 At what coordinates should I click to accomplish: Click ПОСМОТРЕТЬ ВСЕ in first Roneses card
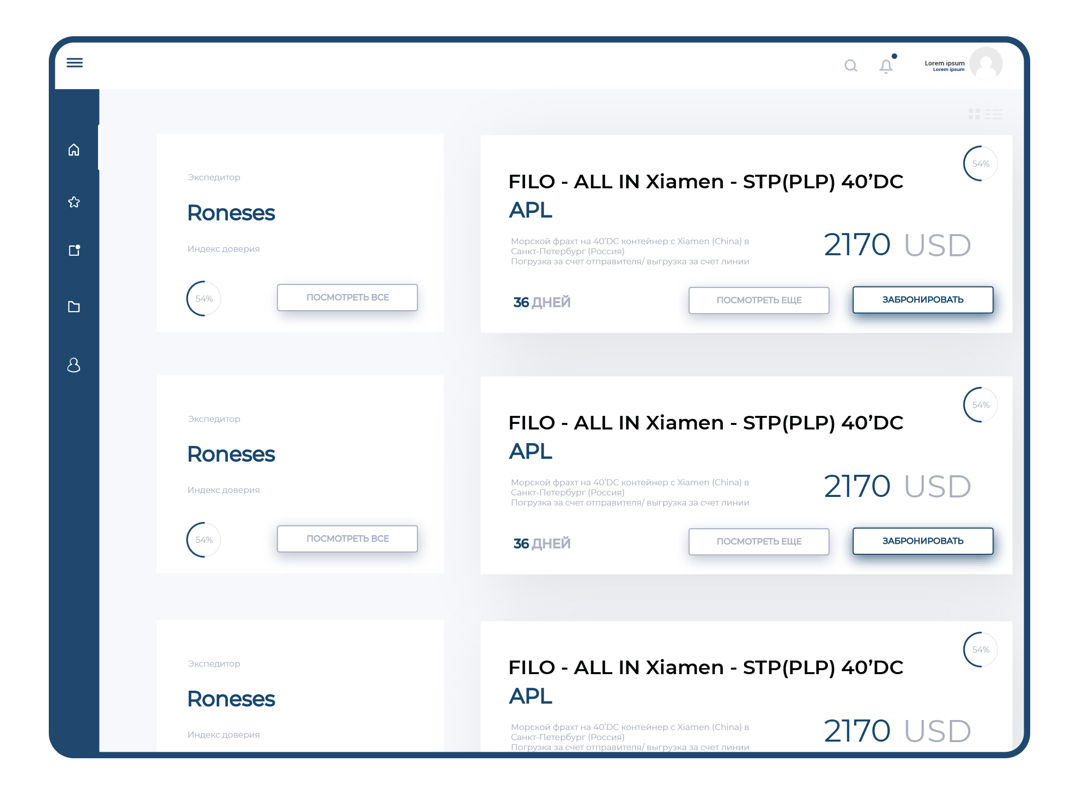[348, 298]
